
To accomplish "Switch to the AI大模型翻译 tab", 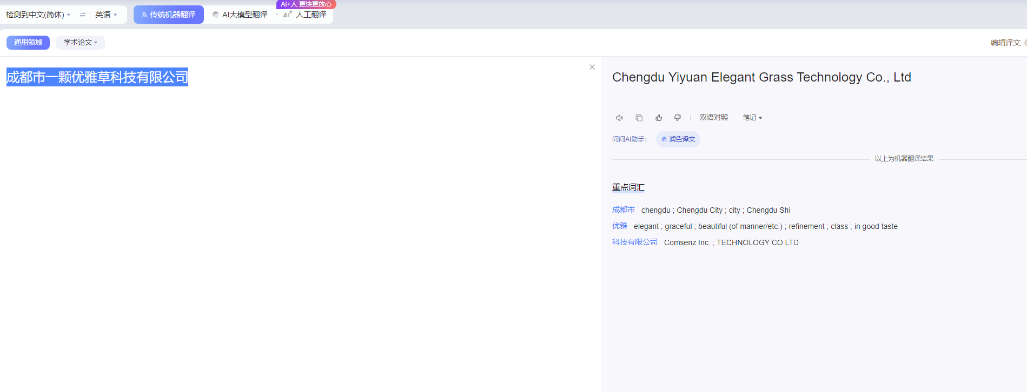I will coord(240,15).
